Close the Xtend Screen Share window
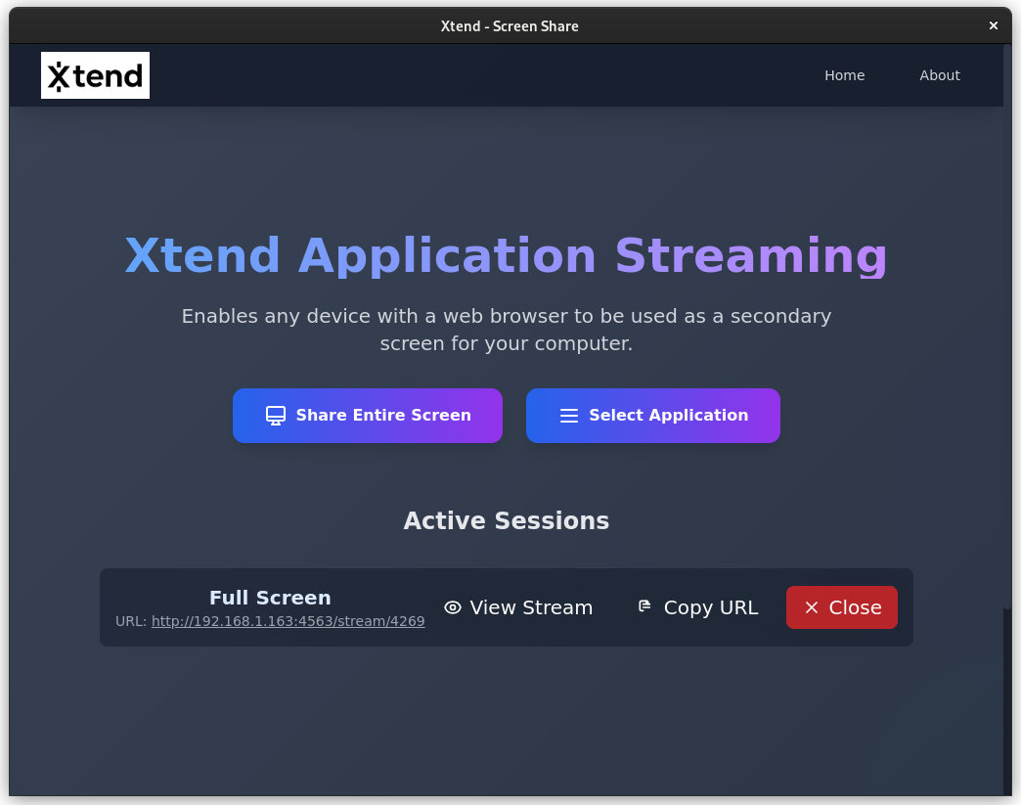 pyautogui.click(x=993, y=25)
